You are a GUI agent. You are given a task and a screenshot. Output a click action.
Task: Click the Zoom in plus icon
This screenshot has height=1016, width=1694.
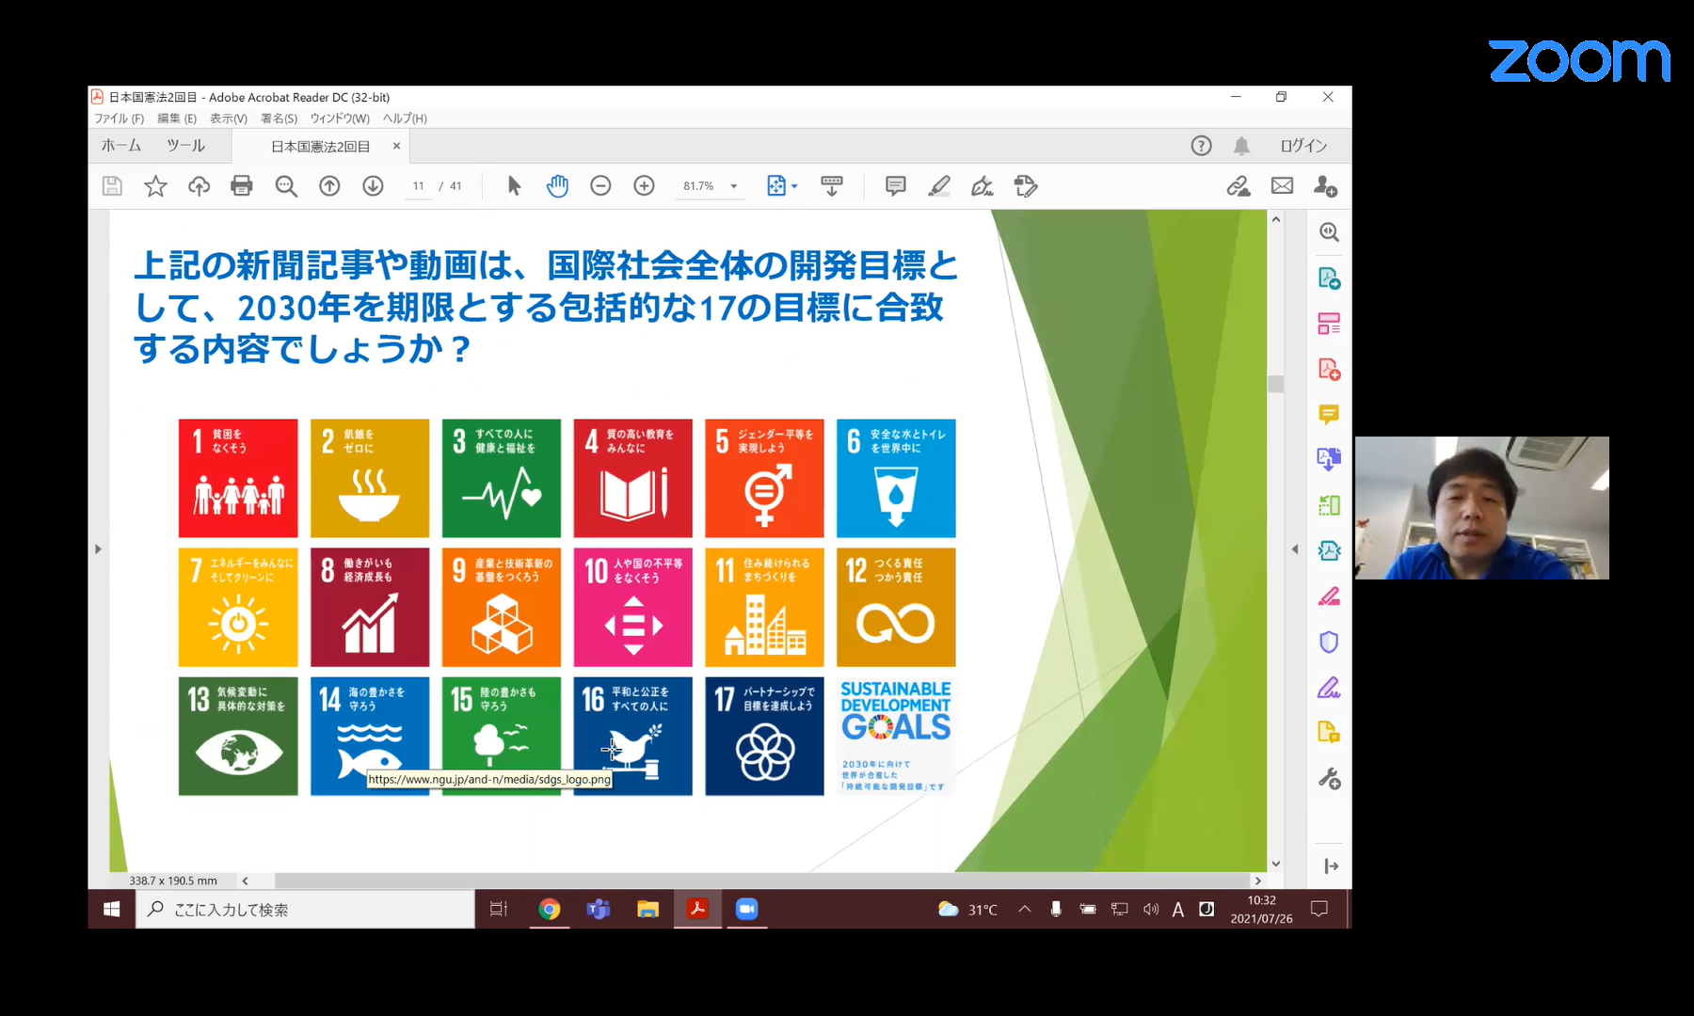pyautogui.click(x=644, y=186)
